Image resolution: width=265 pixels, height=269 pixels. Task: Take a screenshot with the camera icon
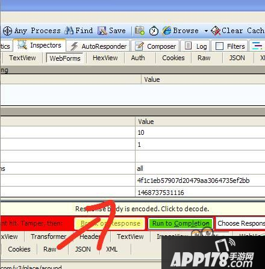pyautogui.click(x=140, y=31)
